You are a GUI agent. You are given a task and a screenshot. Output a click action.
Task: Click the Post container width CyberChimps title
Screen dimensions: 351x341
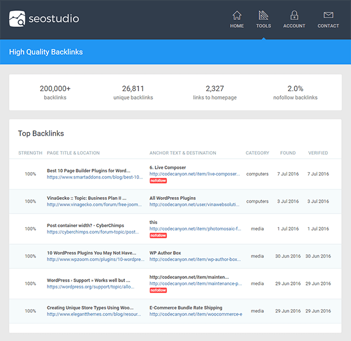tap(85, 225)
